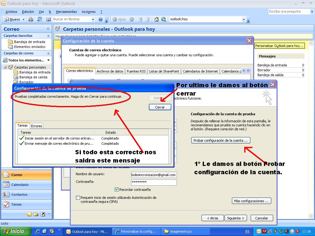The width and height of the screenshot is (315, 236).
Task: Click the Inicio start button
Action: (x=15, y=231)
